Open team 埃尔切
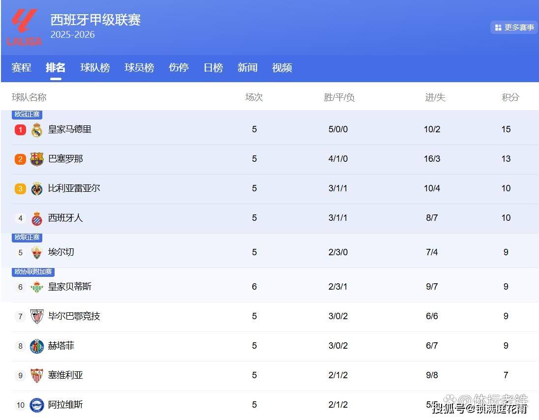539x420 pixels. 61,252
